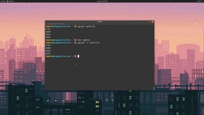Click the power icon in system tray

(202, 1)
